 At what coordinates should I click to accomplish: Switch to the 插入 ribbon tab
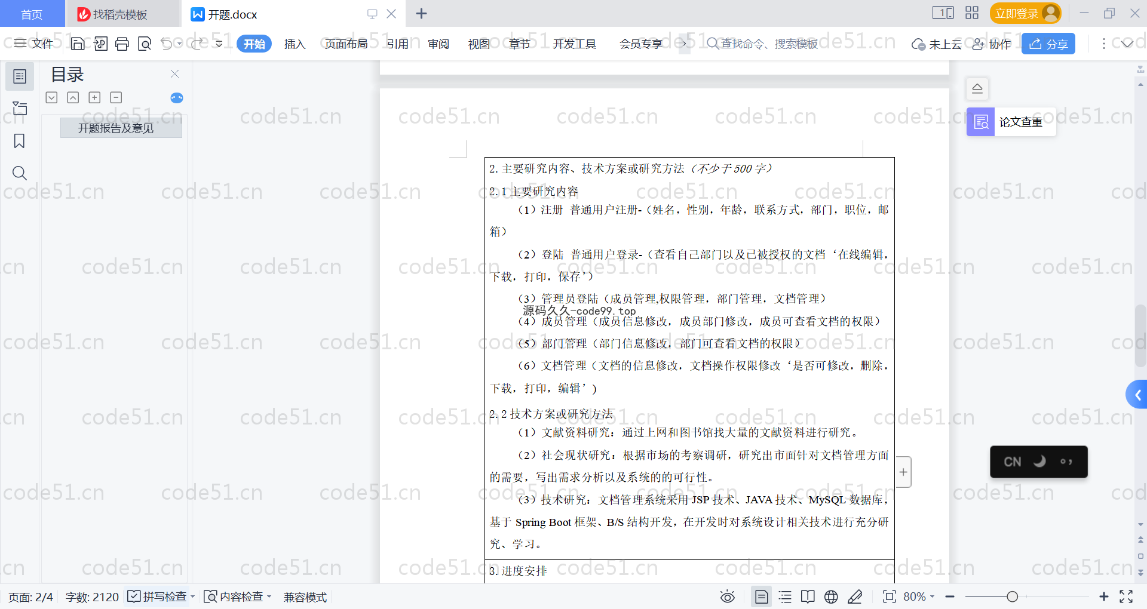click(x=295, y=44)
